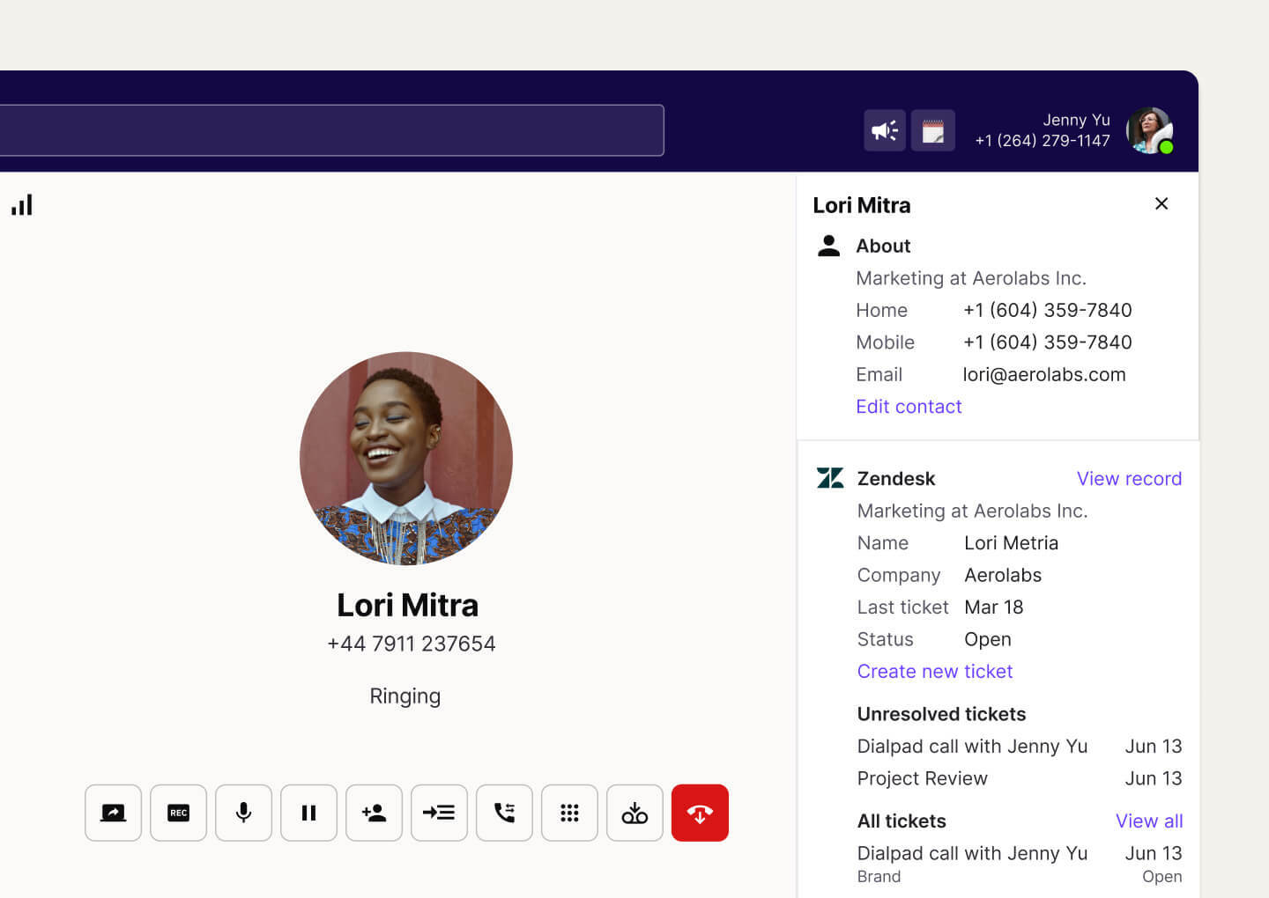This screenshot has width=1269, height=898.
Task: Open the dial keypad
Action: [x=569, y=813]
